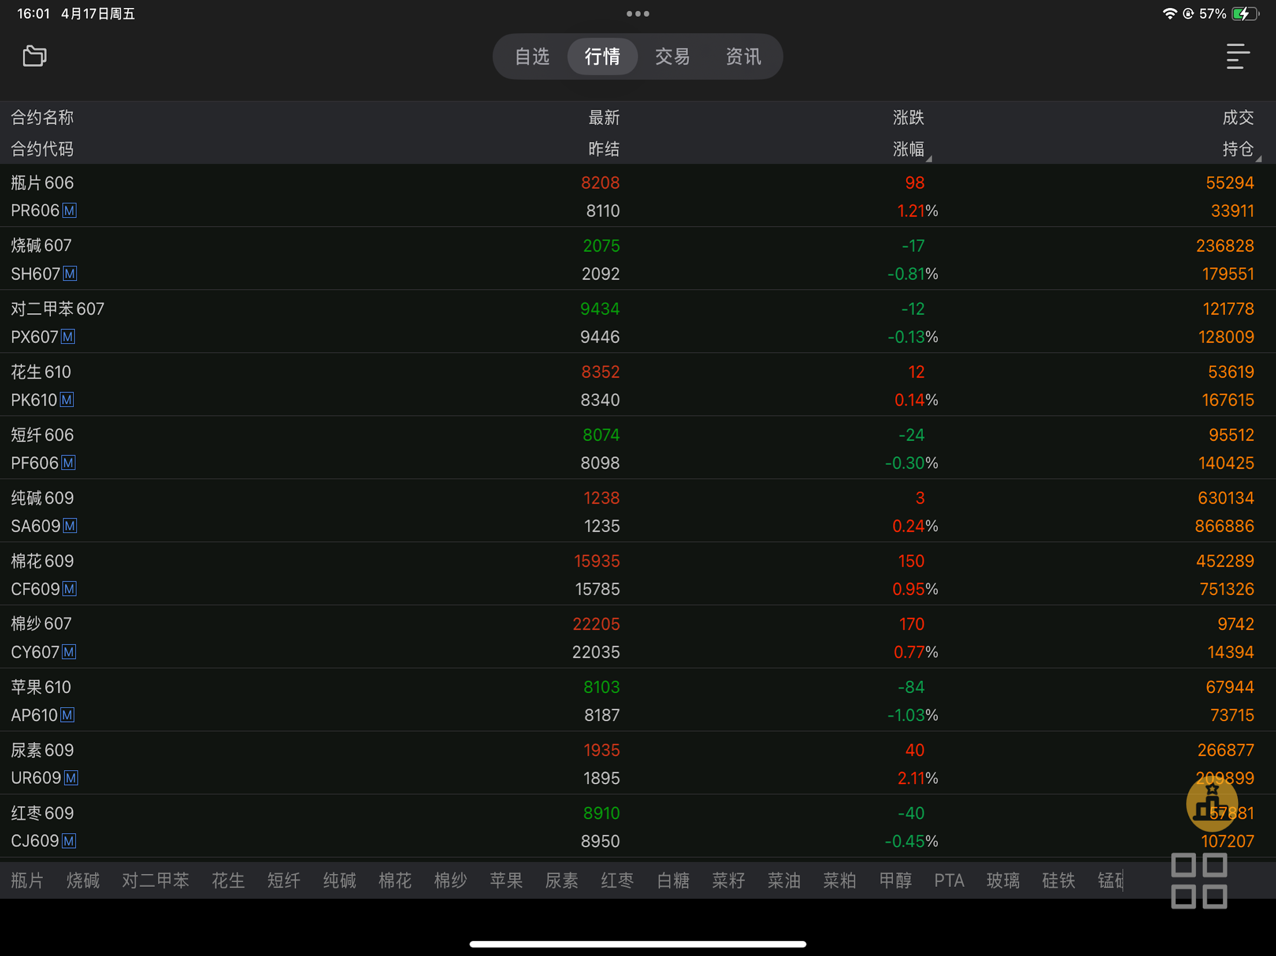
Task: Open the 棉纱 607 contract row
Action: pos(638,637)
